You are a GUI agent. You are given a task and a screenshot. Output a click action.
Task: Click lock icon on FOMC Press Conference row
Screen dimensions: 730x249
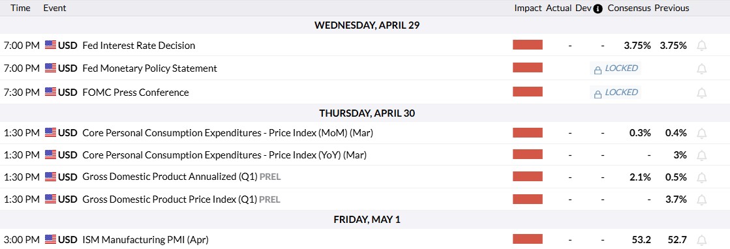tap(598, 94)
